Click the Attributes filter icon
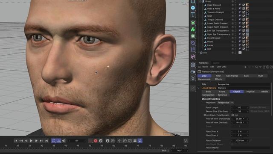This screenshot has width=273, height=154. click(x=260, y=67)
